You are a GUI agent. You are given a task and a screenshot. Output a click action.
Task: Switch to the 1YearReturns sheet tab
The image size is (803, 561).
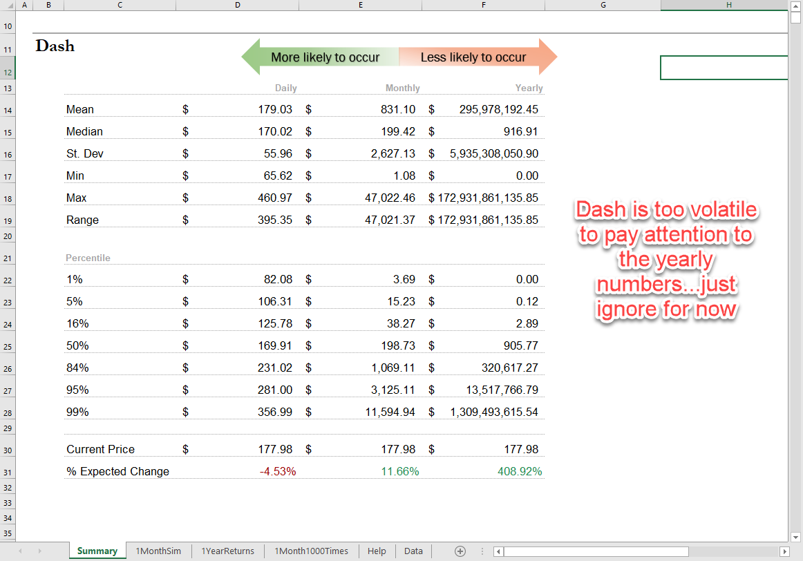click(227, 551)
